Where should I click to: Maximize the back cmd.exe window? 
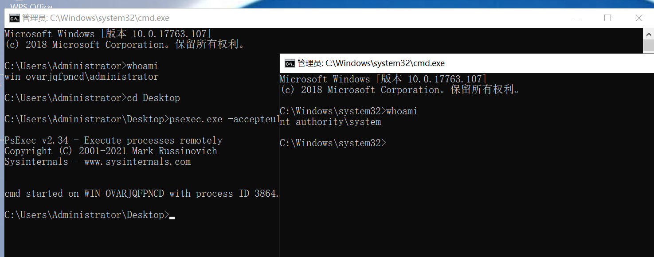point(607,18)
